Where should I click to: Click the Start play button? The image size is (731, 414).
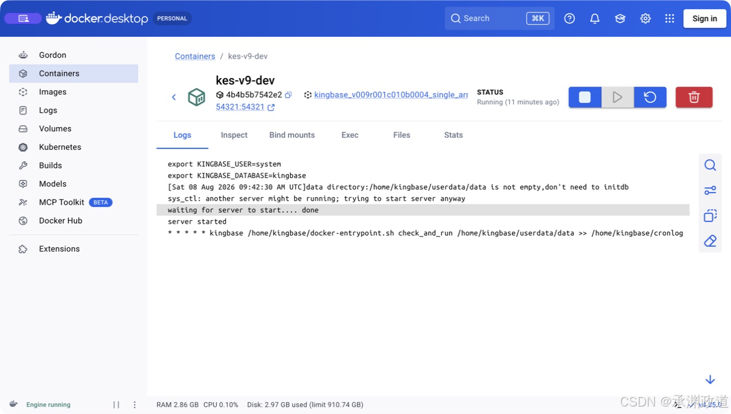click(x=618, y=97)
